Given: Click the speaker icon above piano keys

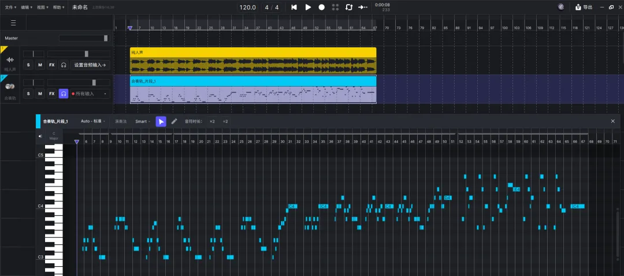Looking at the screenshot, I should 40,136.
